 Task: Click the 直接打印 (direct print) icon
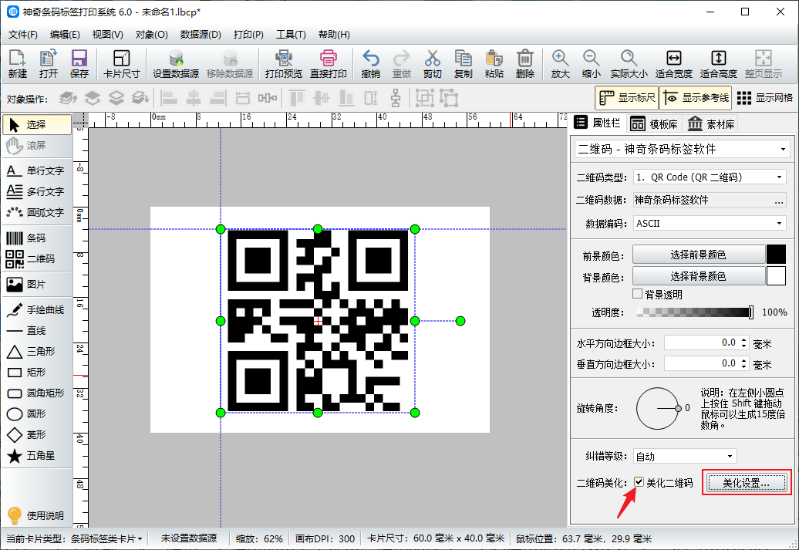[x=329, y=64]
